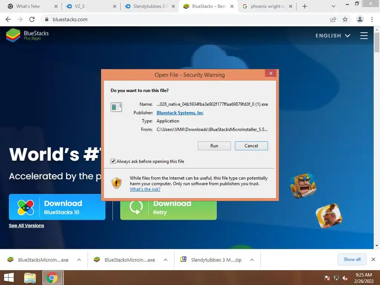Cancel the Open File security warning
Screen dimensions: 380x285
point(251,145)
